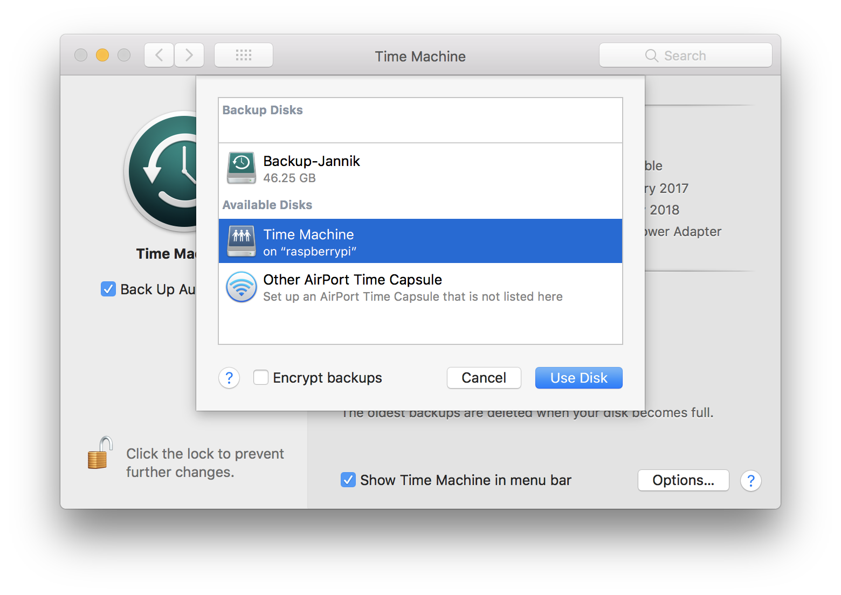The height and width of the screenshot is (595, 841).
Task: Click the raspberrypi network share disk icon
Action: pos(242,241)
